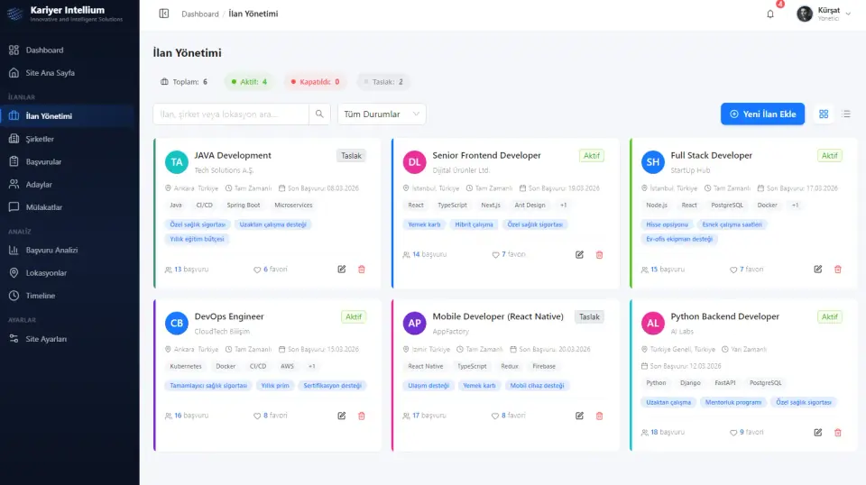Switch to grid view
Viewport: 866px width, 485px height.
(x=824, y=114)
